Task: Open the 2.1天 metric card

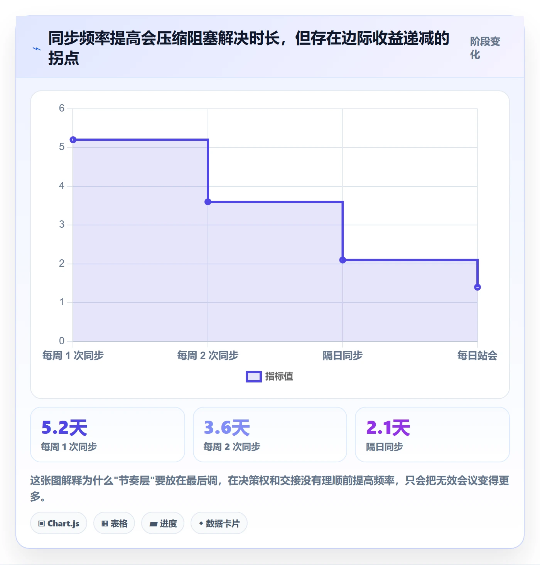Action: click(x=432, y=435)
